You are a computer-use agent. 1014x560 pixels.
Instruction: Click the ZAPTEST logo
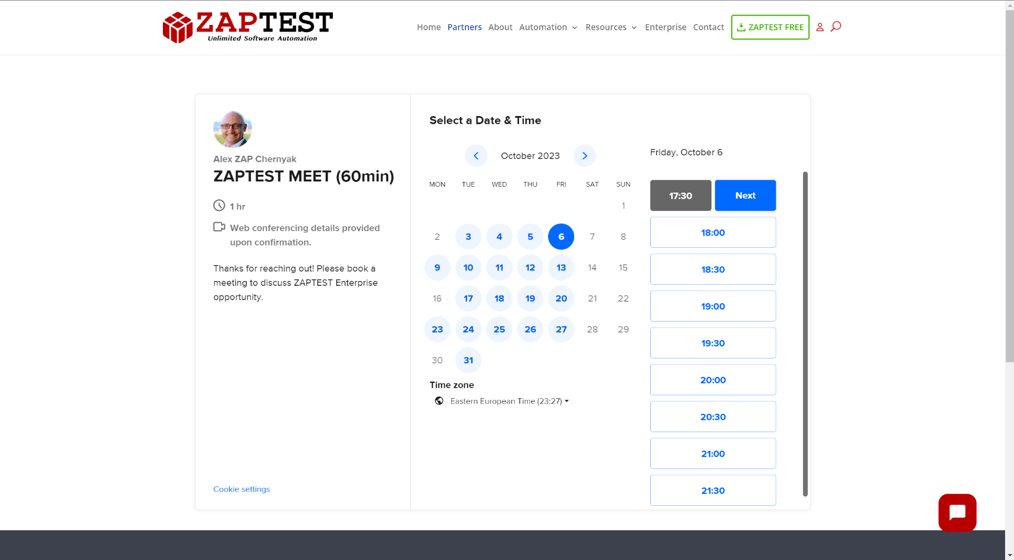247,27
